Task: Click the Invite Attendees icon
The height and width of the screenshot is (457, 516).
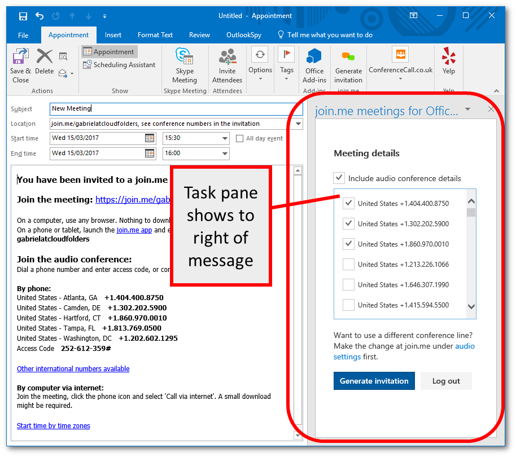Action: click(x=227, y=57)
